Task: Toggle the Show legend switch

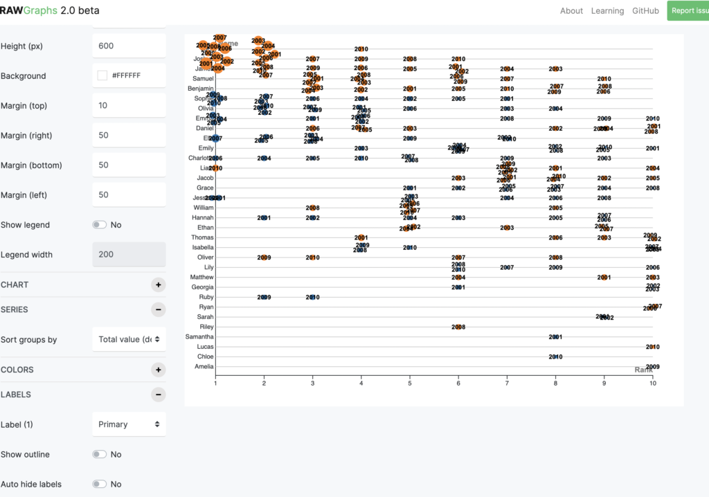Action: [x=100, y=225]
